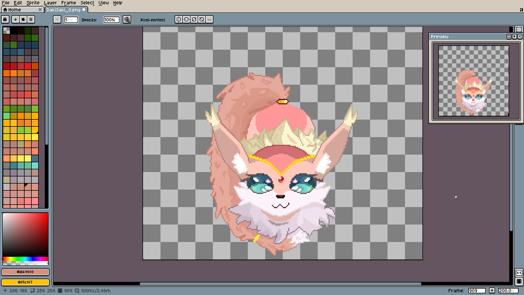Enable the Pixel-perfect checkbox
Image resolution: width=524 pixels, height=295 pixels.
pos(136,20)
